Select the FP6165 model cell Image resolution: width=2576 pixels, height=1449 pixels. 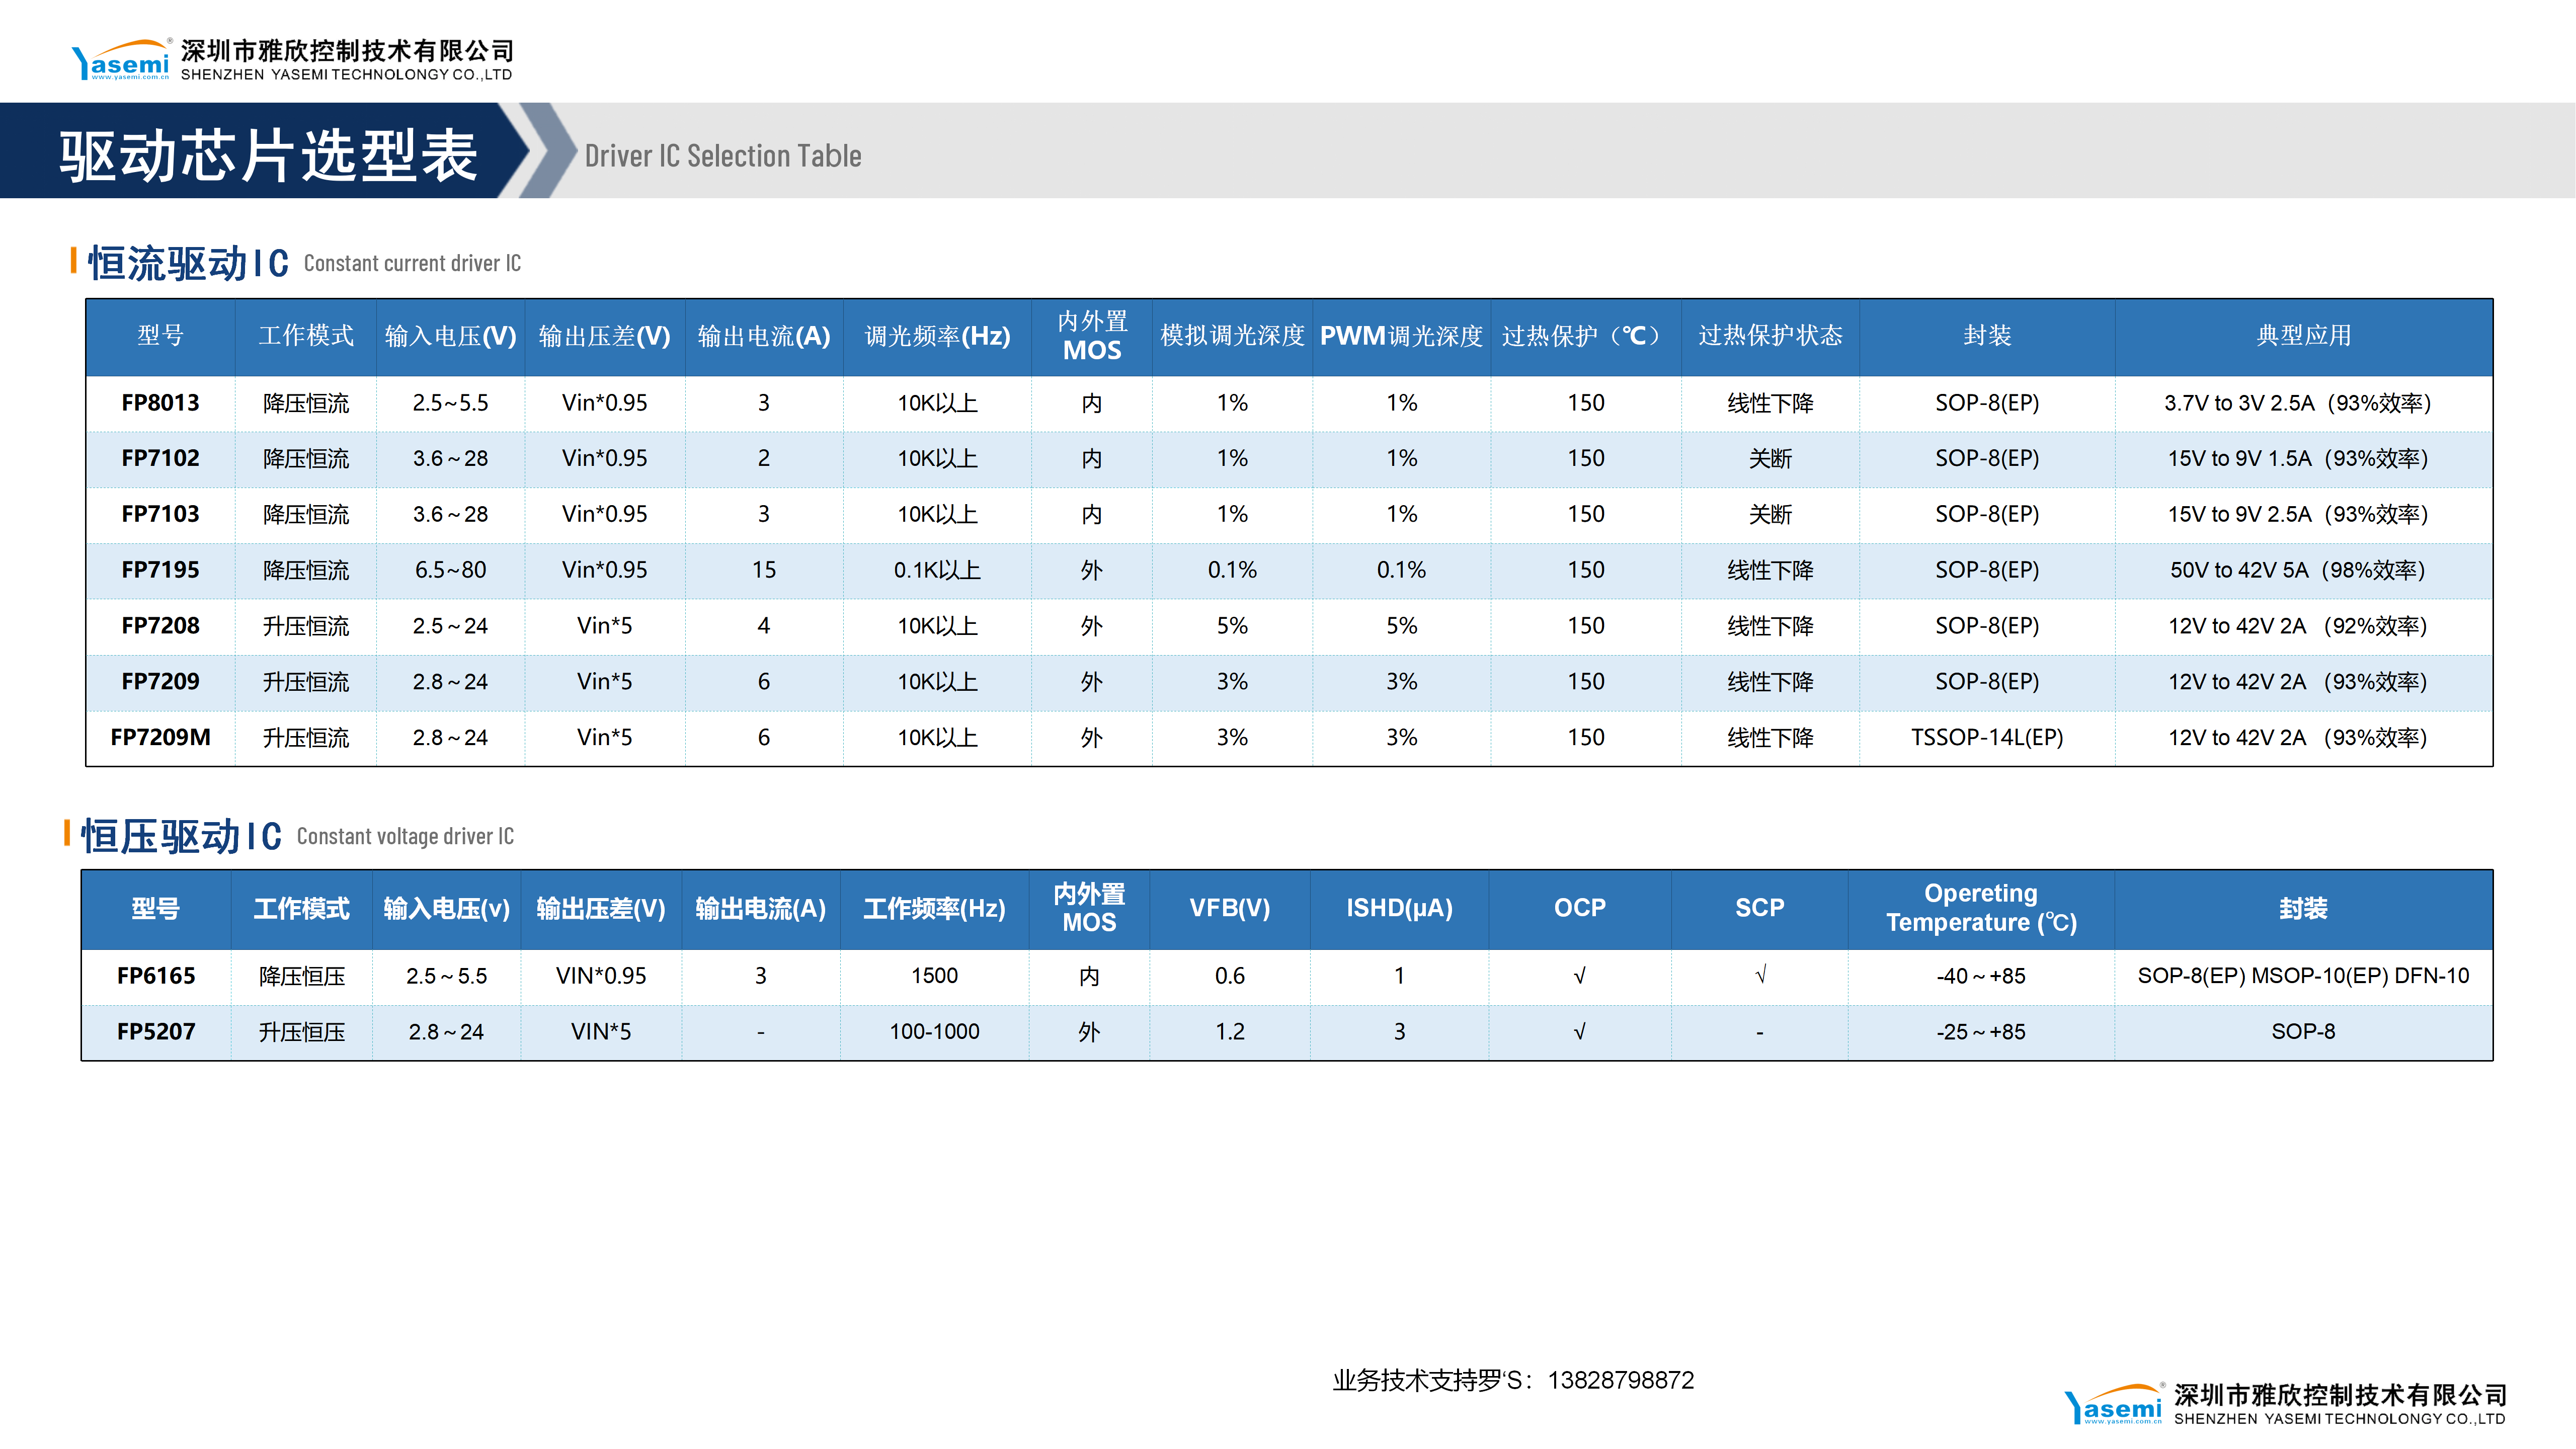(x=156, y=976)
